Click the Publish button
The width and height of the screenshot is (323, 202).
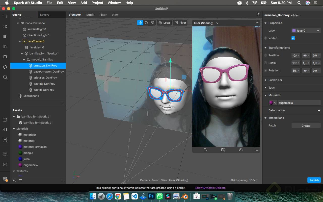314,180
